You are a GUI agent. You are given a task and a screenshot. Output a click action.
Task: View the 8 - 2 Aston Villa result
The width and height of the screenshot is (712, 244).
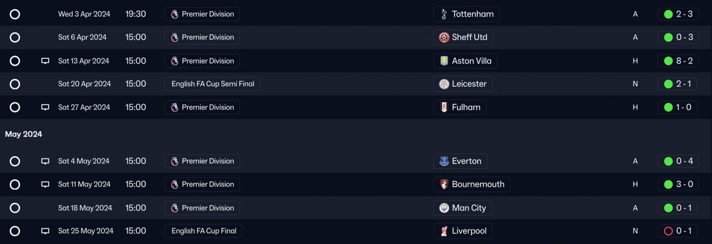[x=678, y=61]
